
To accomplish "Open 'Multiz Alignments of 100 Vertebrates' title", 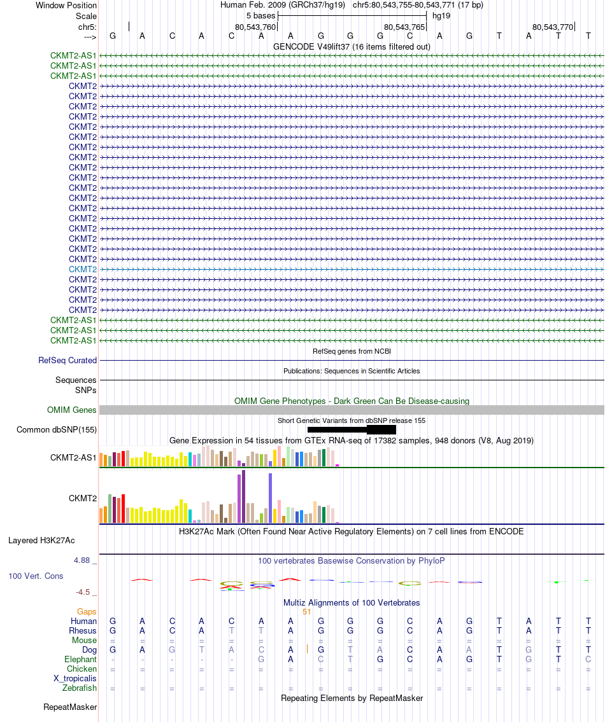I will click(352, 603).
